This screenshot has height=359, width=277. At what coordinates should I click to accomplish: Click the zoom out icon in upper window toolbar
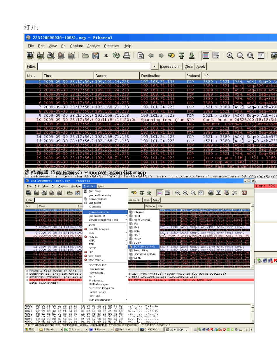coord(240,56)
